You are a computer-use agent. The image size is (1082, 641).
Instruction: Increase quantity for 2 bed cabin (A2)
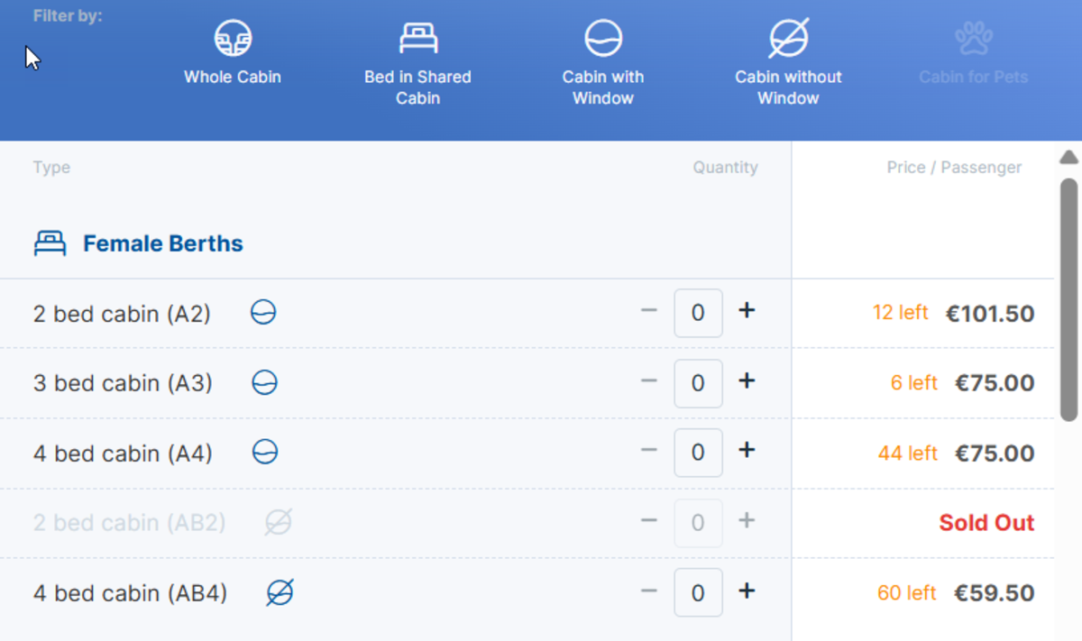pos(747,311)
